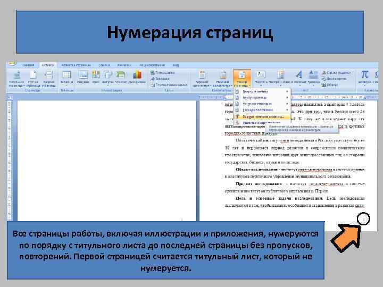Open the Вид ribbon tab
The height and width of the screenshot is (287, 383).
[176, 65]
